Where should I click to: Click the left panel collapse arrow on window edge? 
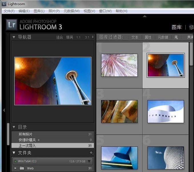4,110
